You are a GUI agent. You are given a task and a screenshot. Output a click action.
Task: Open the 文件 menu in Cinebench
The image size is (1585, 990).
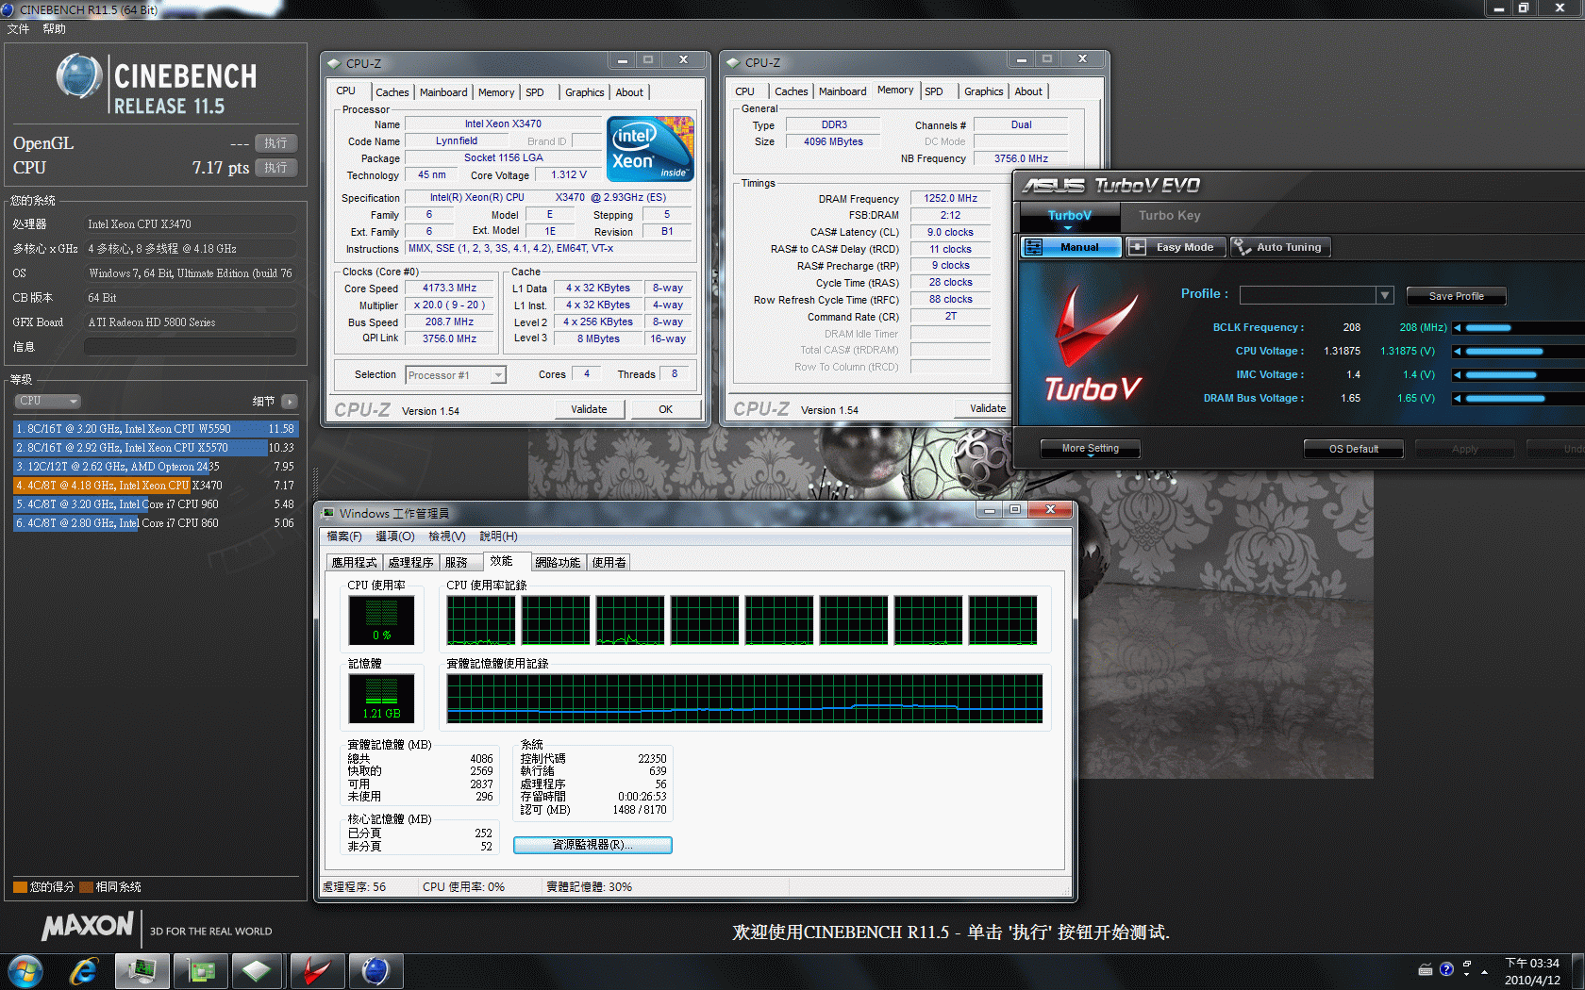tap(18, 29)
